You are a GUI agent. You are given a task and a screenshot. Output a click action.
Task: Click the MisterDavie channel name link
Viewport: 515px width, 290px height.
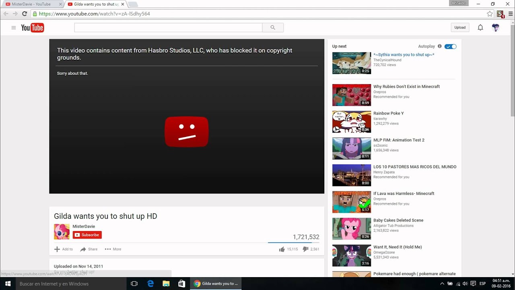click(84, 226)
